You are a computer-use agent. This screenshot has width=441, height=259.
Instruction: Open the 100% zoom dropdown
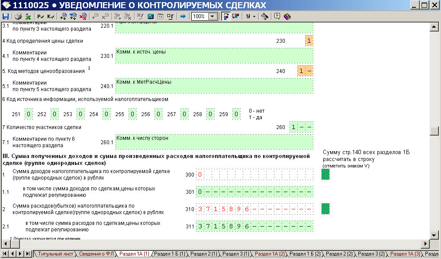(x=212, y=16)
